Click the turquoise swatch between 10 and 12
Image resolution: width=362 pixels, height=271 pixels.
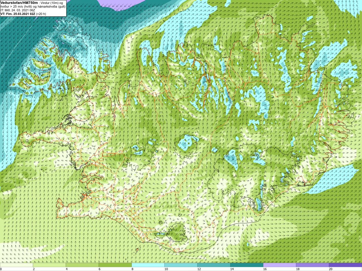click(181, 265)
